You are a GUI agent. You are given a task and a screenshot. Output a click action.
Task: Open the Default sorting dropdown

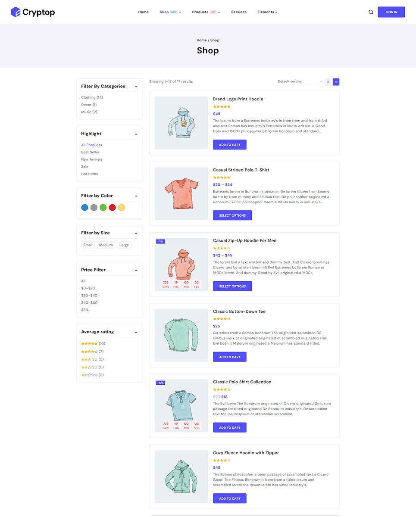(300, 81)
